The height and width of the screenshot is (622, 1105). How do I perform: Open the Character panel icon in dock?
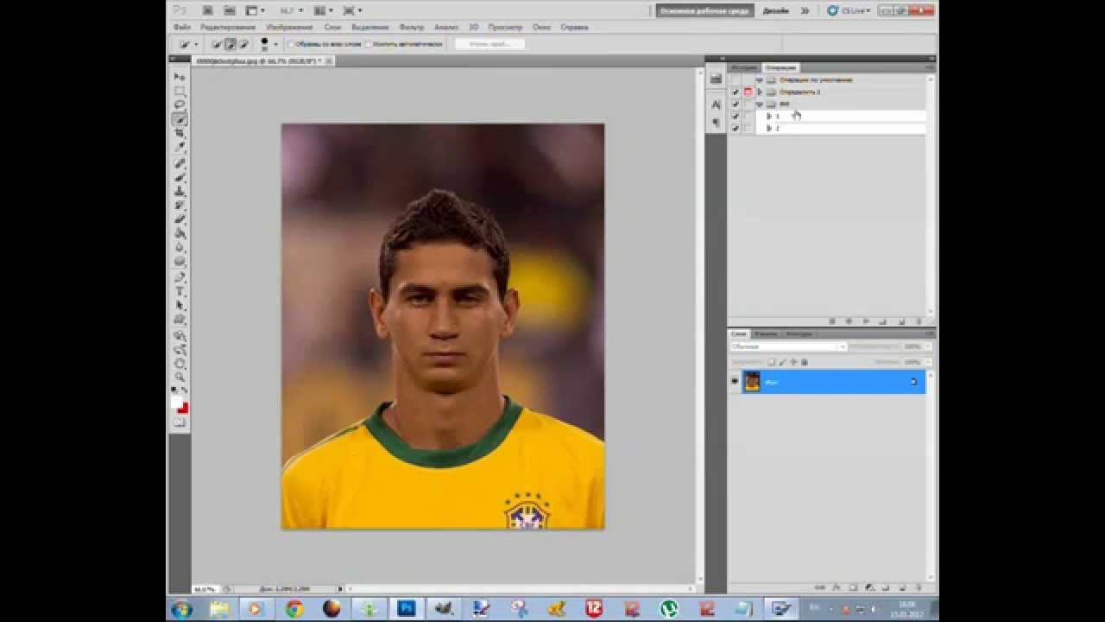coord(716,104)
